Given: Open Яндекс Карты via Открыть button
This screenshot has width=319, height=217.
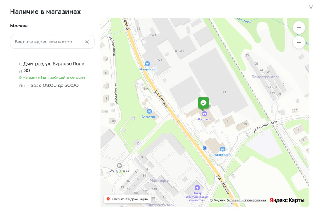Looking at the screenshot, I should [x=128, y=199].
